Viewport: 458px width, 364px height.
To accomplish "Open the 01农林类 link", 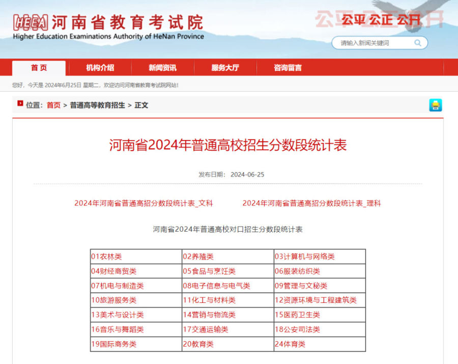I will click(106, 257).
